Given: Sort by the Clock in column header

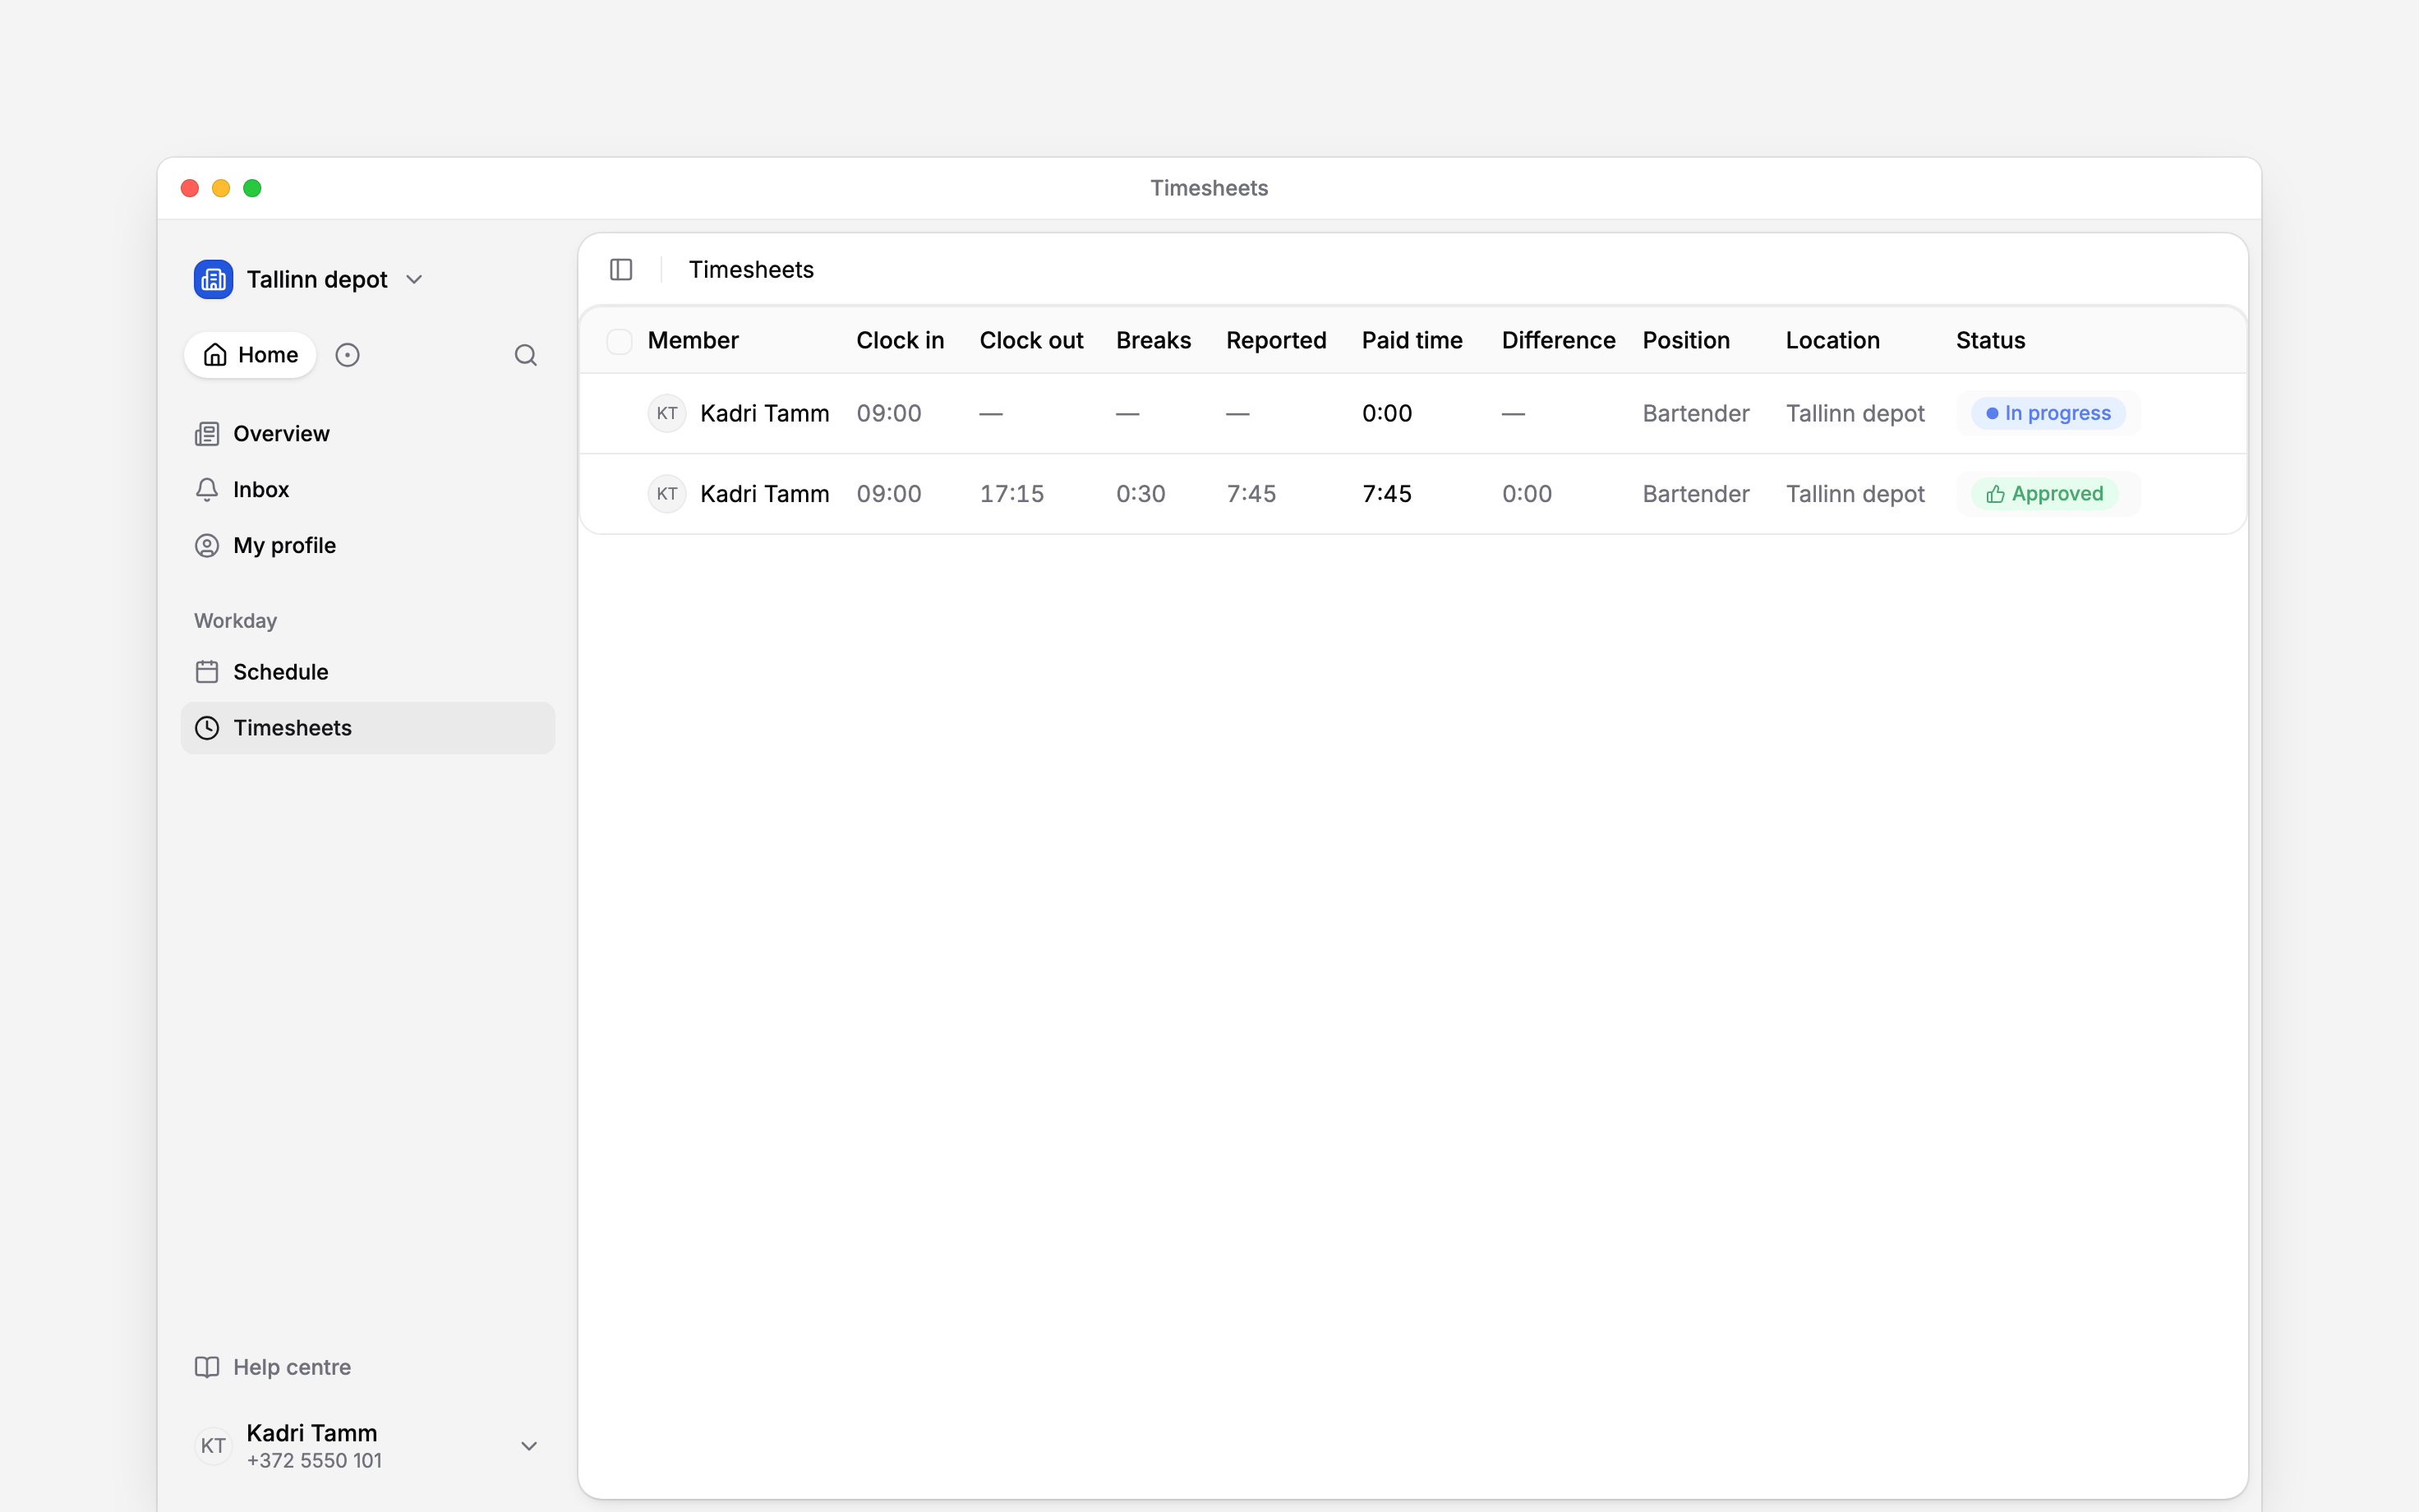Looking at the screenshot, I should pos(900,341).
